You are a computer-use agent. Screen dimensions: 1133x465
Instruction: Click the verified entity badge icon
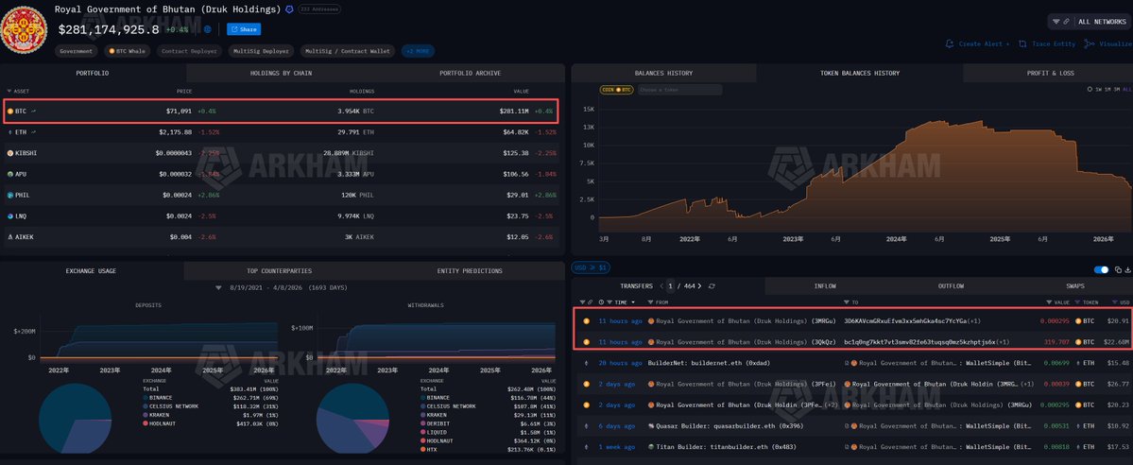pyautogui.click(x=290, y=9)
